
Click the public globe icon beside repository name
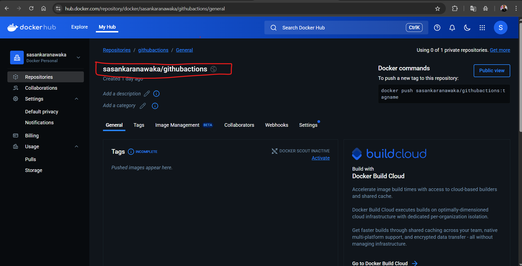click(x=214, y=69)
